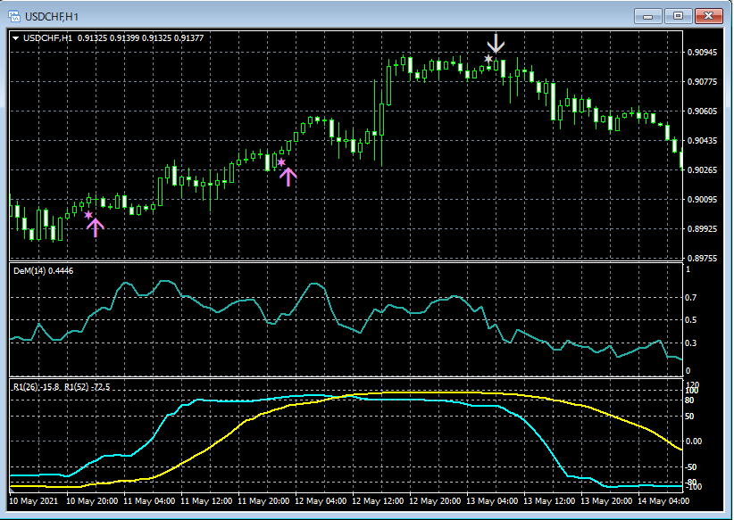
Task: Click the leftmost pink up arrow signal
Action: coord(96,227)
